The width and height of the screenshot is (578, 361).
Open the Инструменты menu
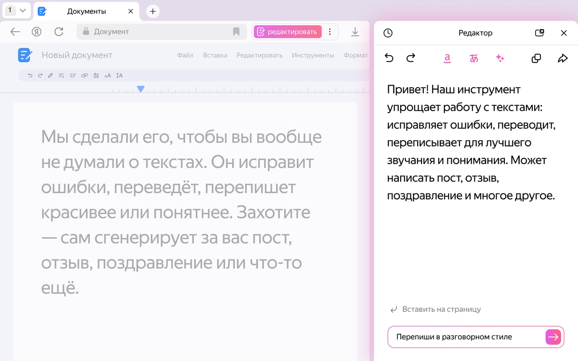(313, 55)
